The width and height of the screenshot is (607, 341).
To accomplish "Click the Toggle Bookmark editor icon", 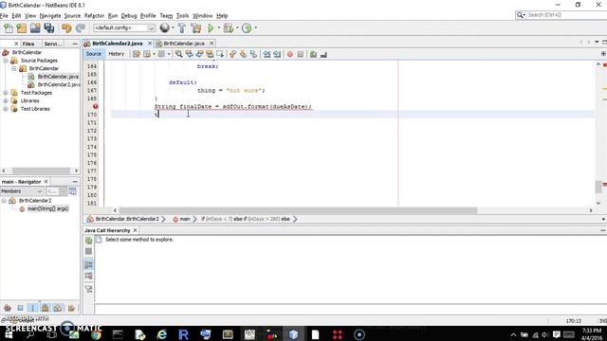I will (253, 54).
